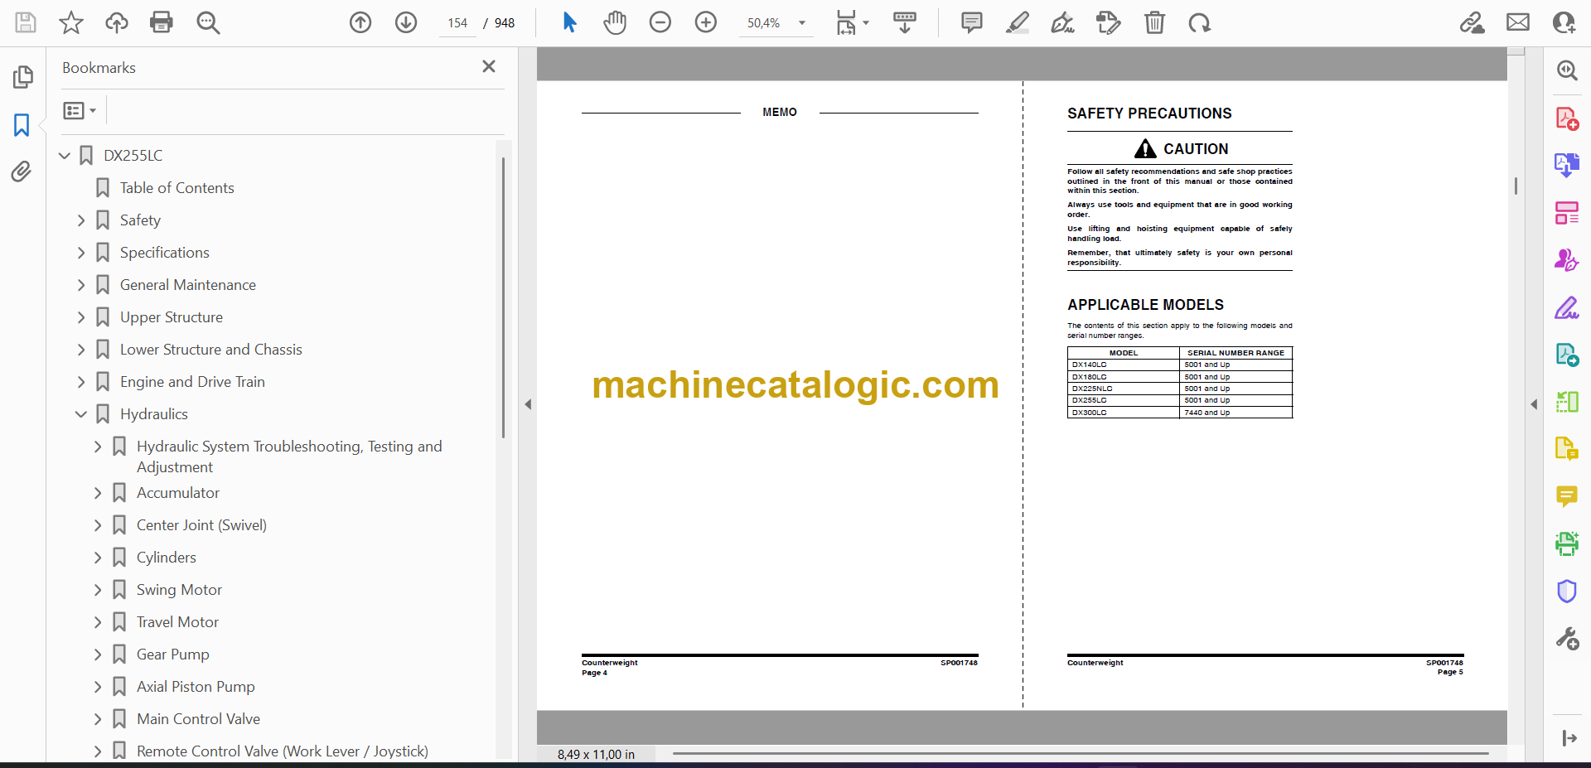The image size is (1591, 768).
Task: Open the find text search tool
Action: (x=208, y=22)
